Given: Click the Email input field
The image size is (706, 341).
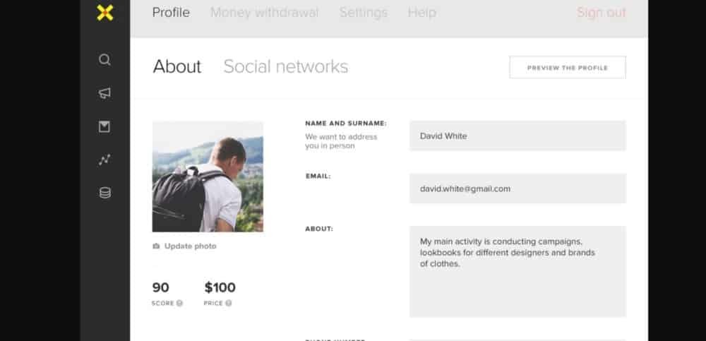Looking at the screenshot, I should point(517,189).
